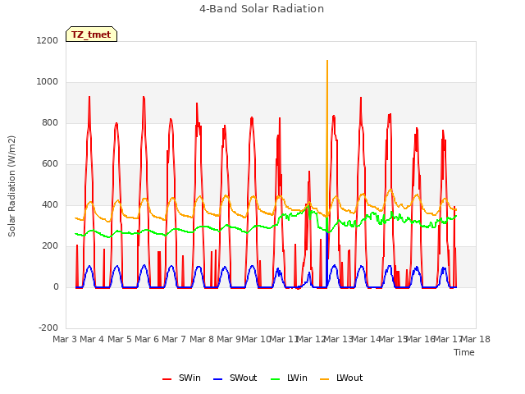The image size is (525, 394).
Task: Click the Time axis title
Action: 464,352
